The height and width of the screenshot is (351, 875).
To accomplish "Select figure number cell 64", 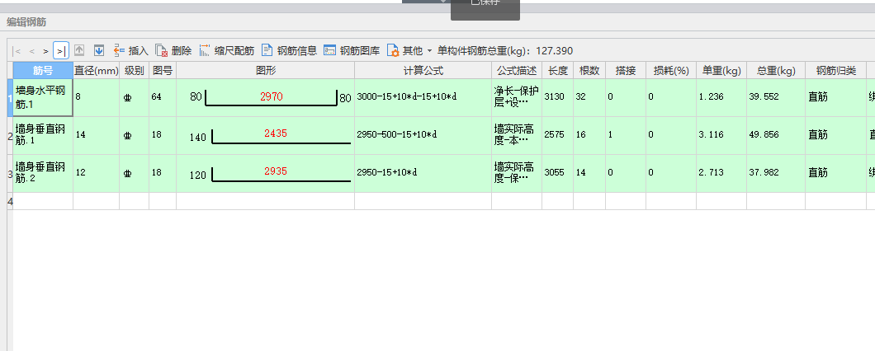I will [163, 97].
